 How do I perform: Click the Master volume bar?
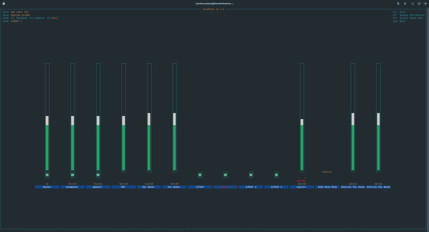click(x=47, y=117)
